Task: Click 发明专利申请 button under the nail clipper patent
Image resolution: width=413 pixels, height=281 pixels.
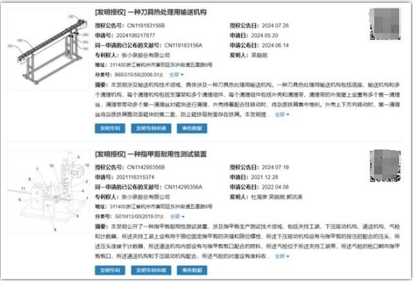Action: pos(151,270)
